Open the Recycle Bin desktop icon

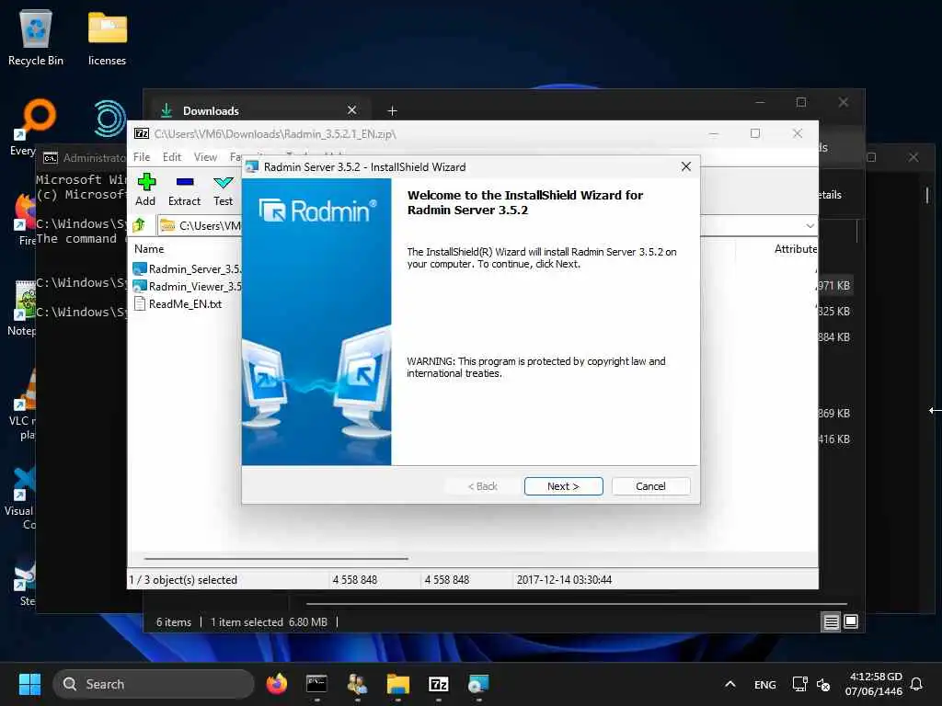(x=36, y=37)
